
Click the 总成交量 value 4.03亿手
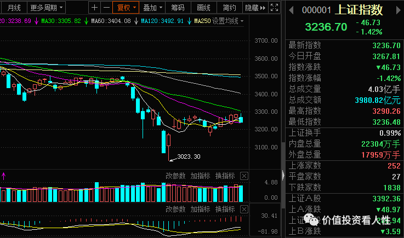(384, 89)
